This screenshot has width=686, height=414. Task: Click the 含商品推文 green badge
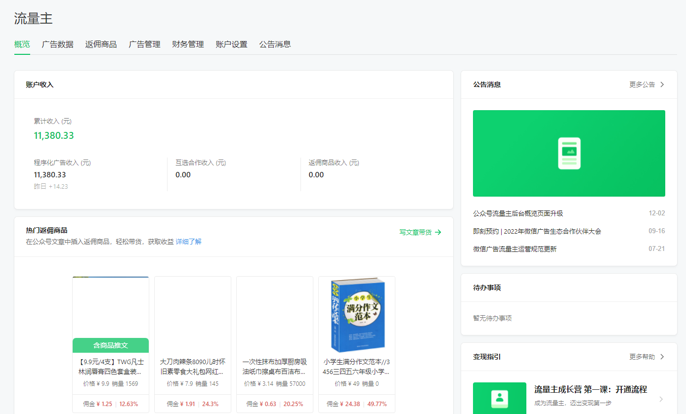[x=111, y=345]
